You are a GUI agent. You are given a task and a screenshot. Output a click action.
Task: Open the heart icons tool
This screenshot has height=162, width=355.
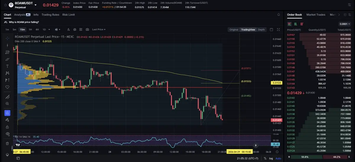(7, 87)
